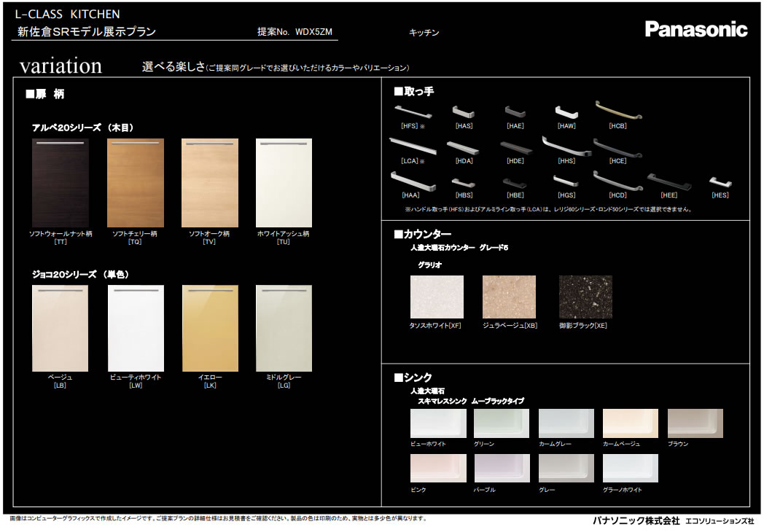
Task: Click the 'パナソニック株式会社' footer text
Action: point(636,521)
